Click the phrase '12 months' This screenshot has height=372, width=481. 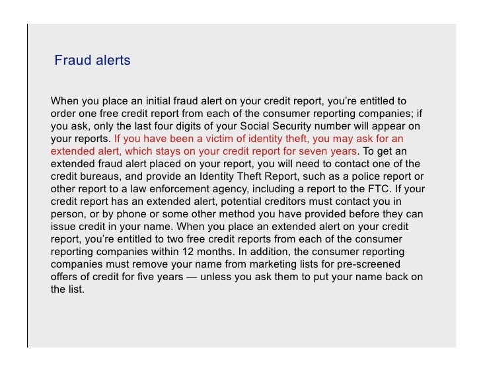pos(208,252)
